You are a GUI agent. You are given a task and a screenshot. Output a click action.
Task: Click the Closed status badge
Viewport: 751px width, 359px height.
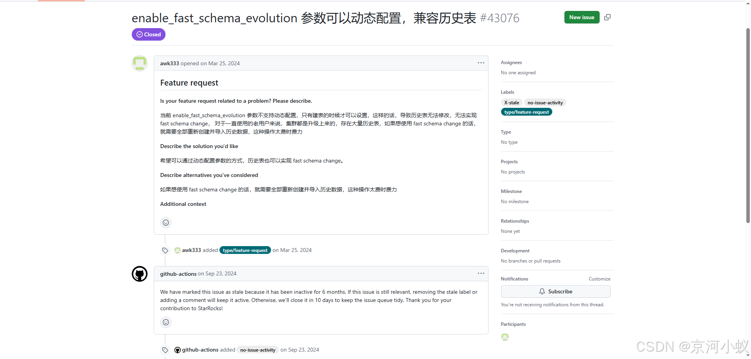tap(149, 34)
